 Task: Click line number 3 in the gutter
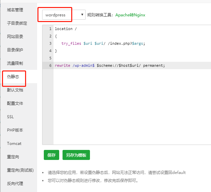[50, 43]
